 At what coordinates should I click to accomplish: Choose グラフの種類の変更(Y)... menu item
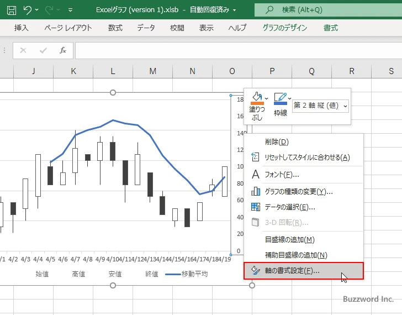pyautogui.click(x=304, y=192)
